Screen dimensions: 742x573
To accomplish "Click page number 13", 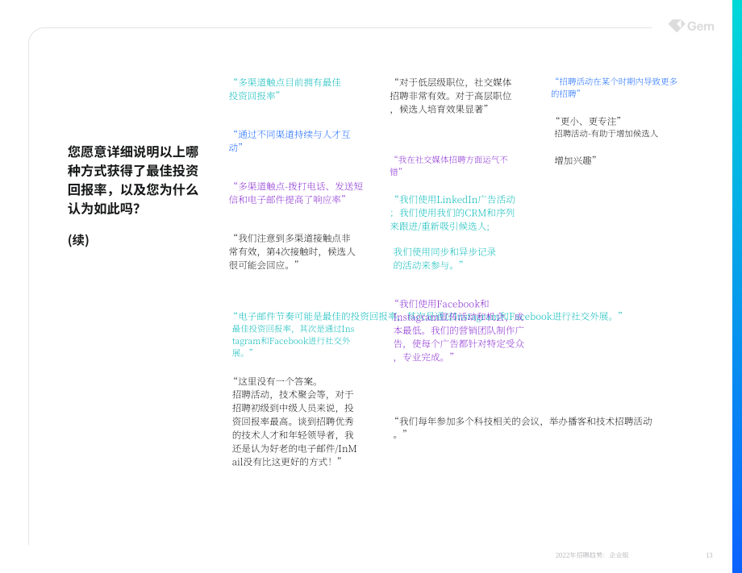I will (x=709, y=555).
